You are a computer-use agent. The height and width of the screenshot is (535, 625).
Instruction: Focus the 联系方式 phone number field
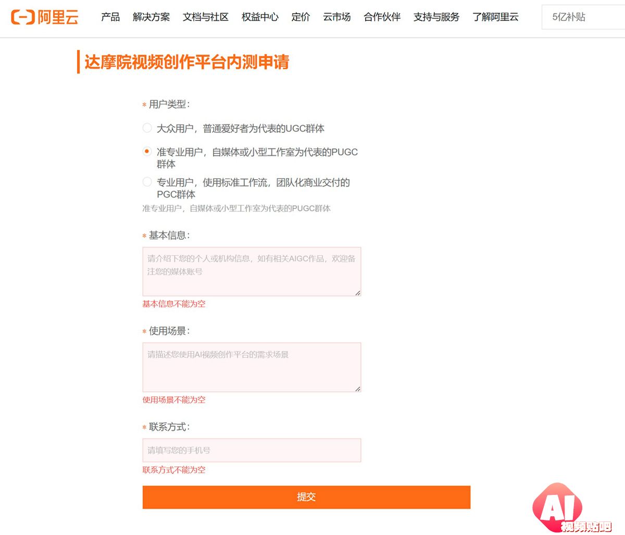coord(252,450)
